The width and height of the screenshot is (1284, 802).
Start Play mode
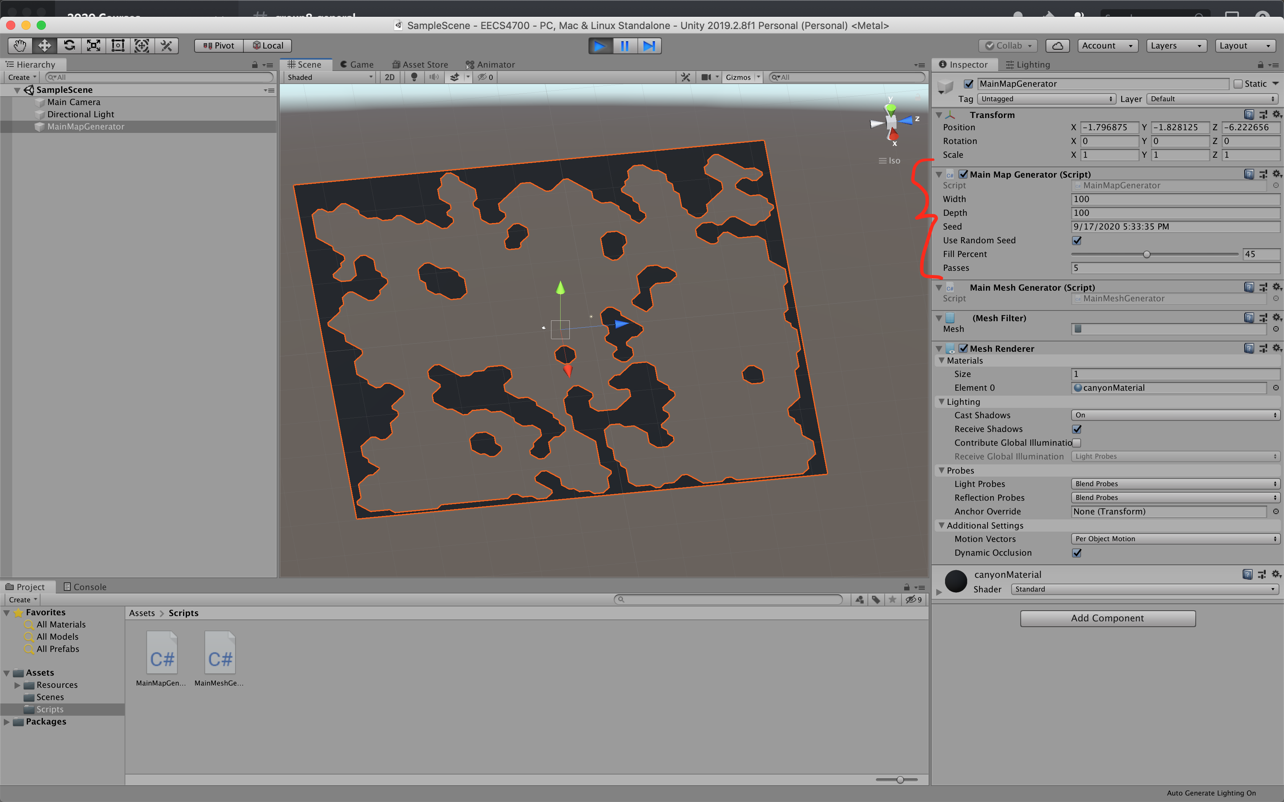click(x=600, y=45)
